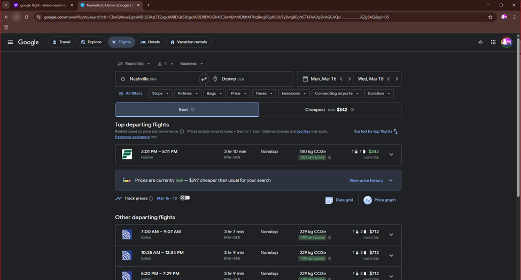Screen dimensions: 521x280
Task: Open the Vacation rentals tab
Action: click(x=189, y=42)
